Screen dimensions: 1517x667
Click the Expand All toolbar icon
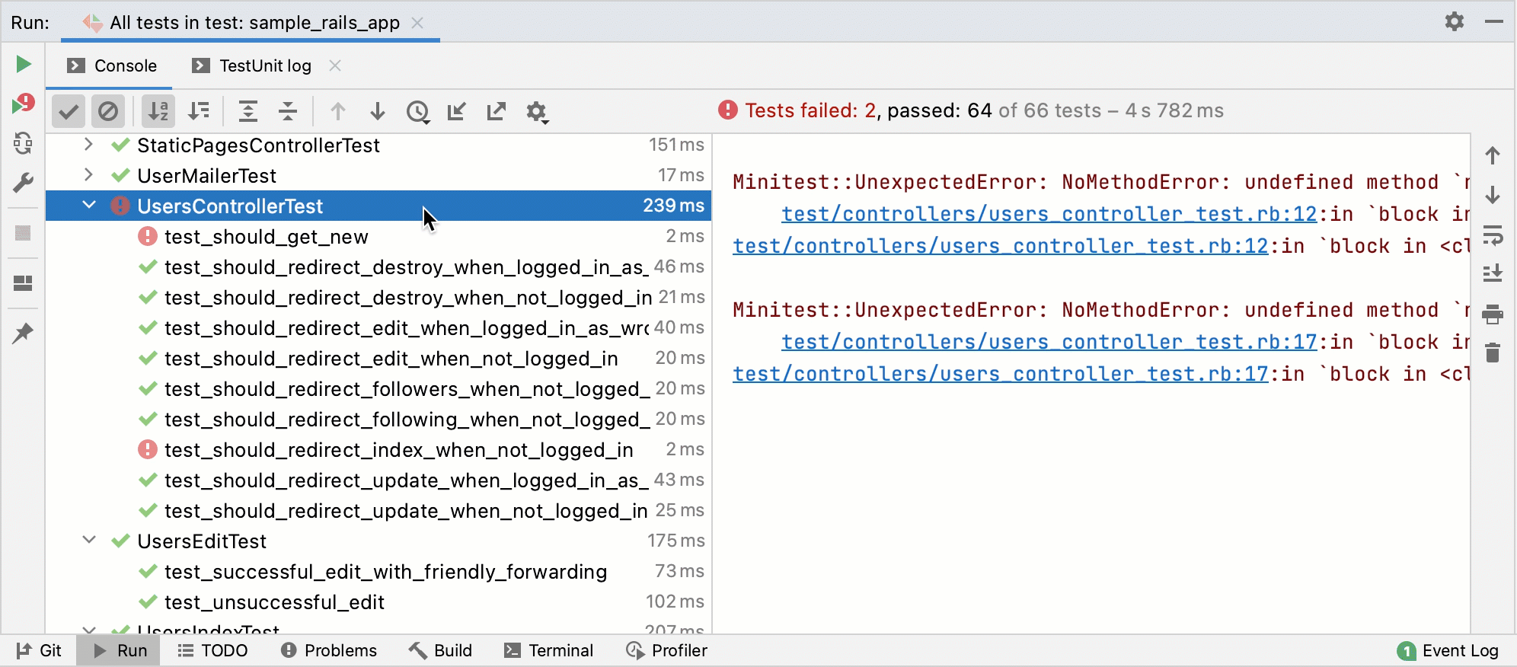click(248, 112)
